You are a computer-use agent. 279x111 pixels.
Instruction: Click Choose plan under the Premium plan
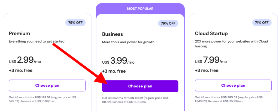pyautogui.click(x=47, y=86)
